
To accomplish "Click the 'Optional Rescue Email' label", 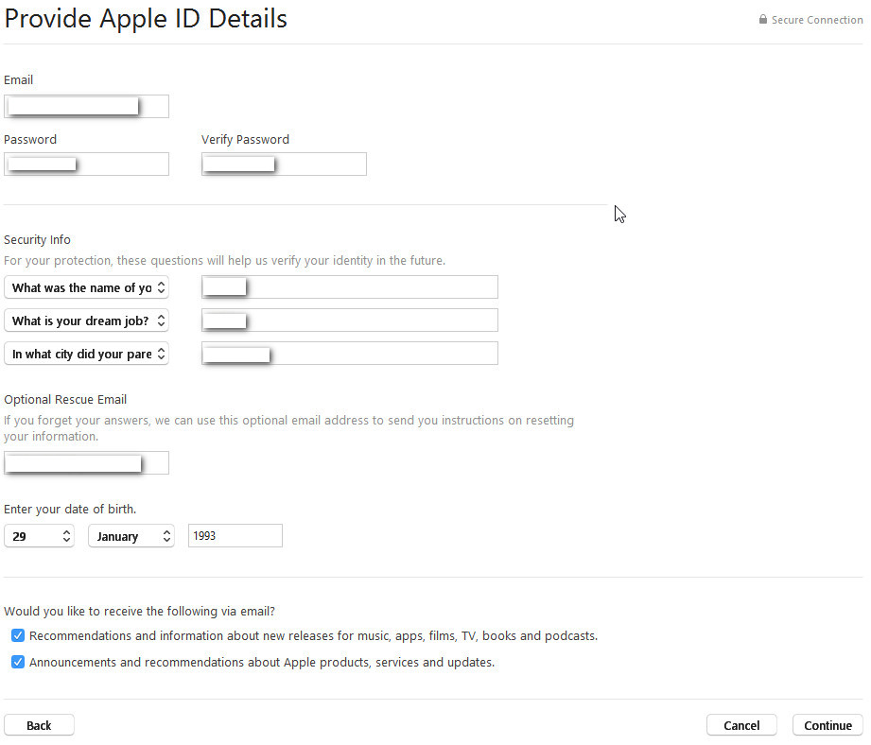I will pyautogui.click(x=65, y=400).
